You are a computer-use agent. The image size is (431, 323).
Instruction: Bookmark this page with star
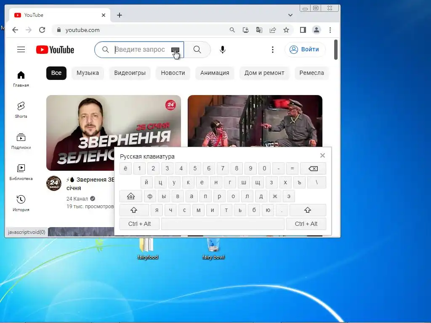coord(286,30)
